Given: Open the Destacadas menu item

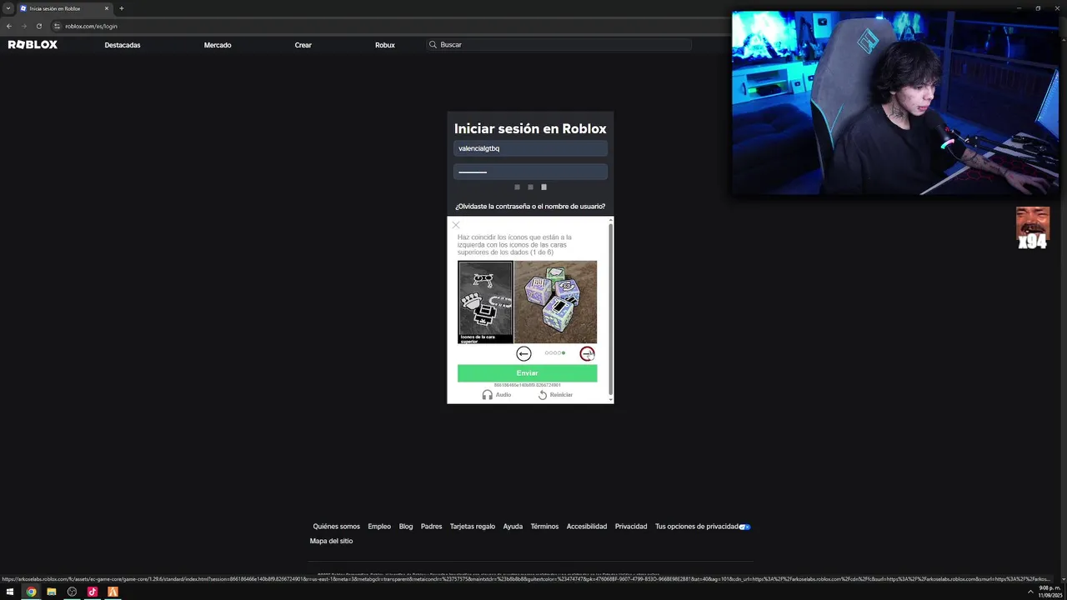Looking at the screenshot, I should pyautogui.click(x=123, y=45).
